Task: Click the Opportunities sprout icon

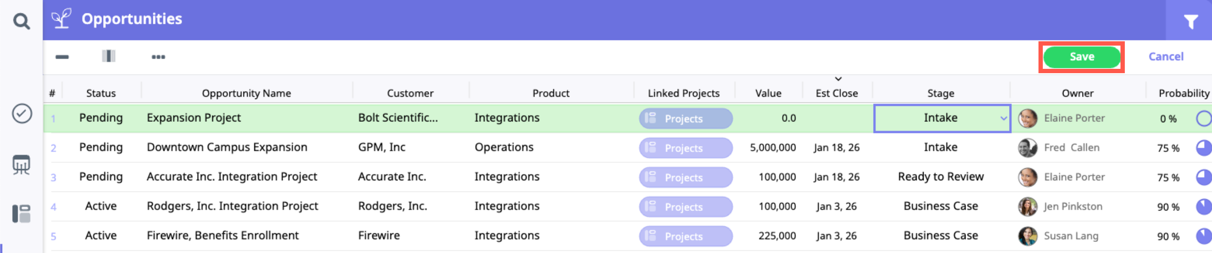Action: [x=61, y=19]
